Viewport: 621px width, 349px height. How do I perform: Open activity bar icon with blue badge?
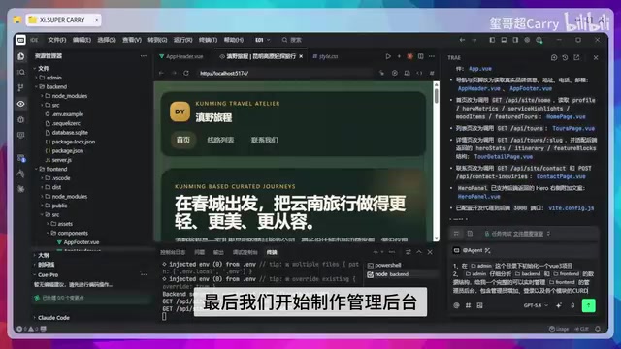21,158
